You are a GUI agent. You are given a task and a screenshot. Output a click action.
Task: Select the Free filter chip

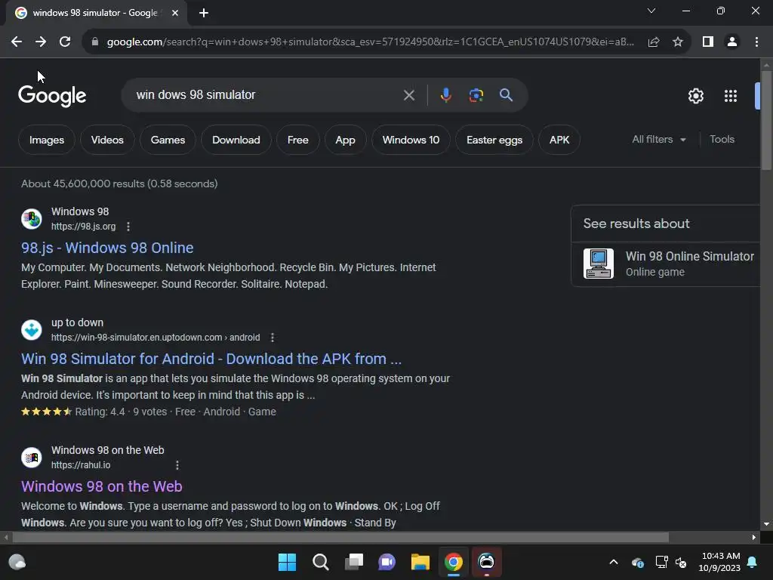click(x=298, y=140)
